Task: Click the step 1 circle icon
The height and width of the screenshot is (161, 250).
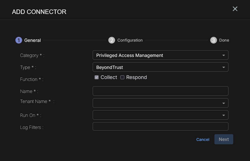Action: click(x=18, y=40)
